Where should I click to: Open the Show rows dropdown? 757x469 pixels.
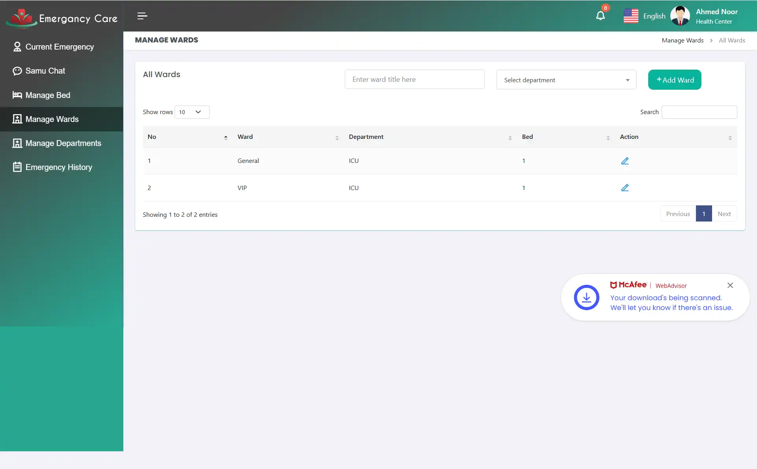tap(192, 112)
